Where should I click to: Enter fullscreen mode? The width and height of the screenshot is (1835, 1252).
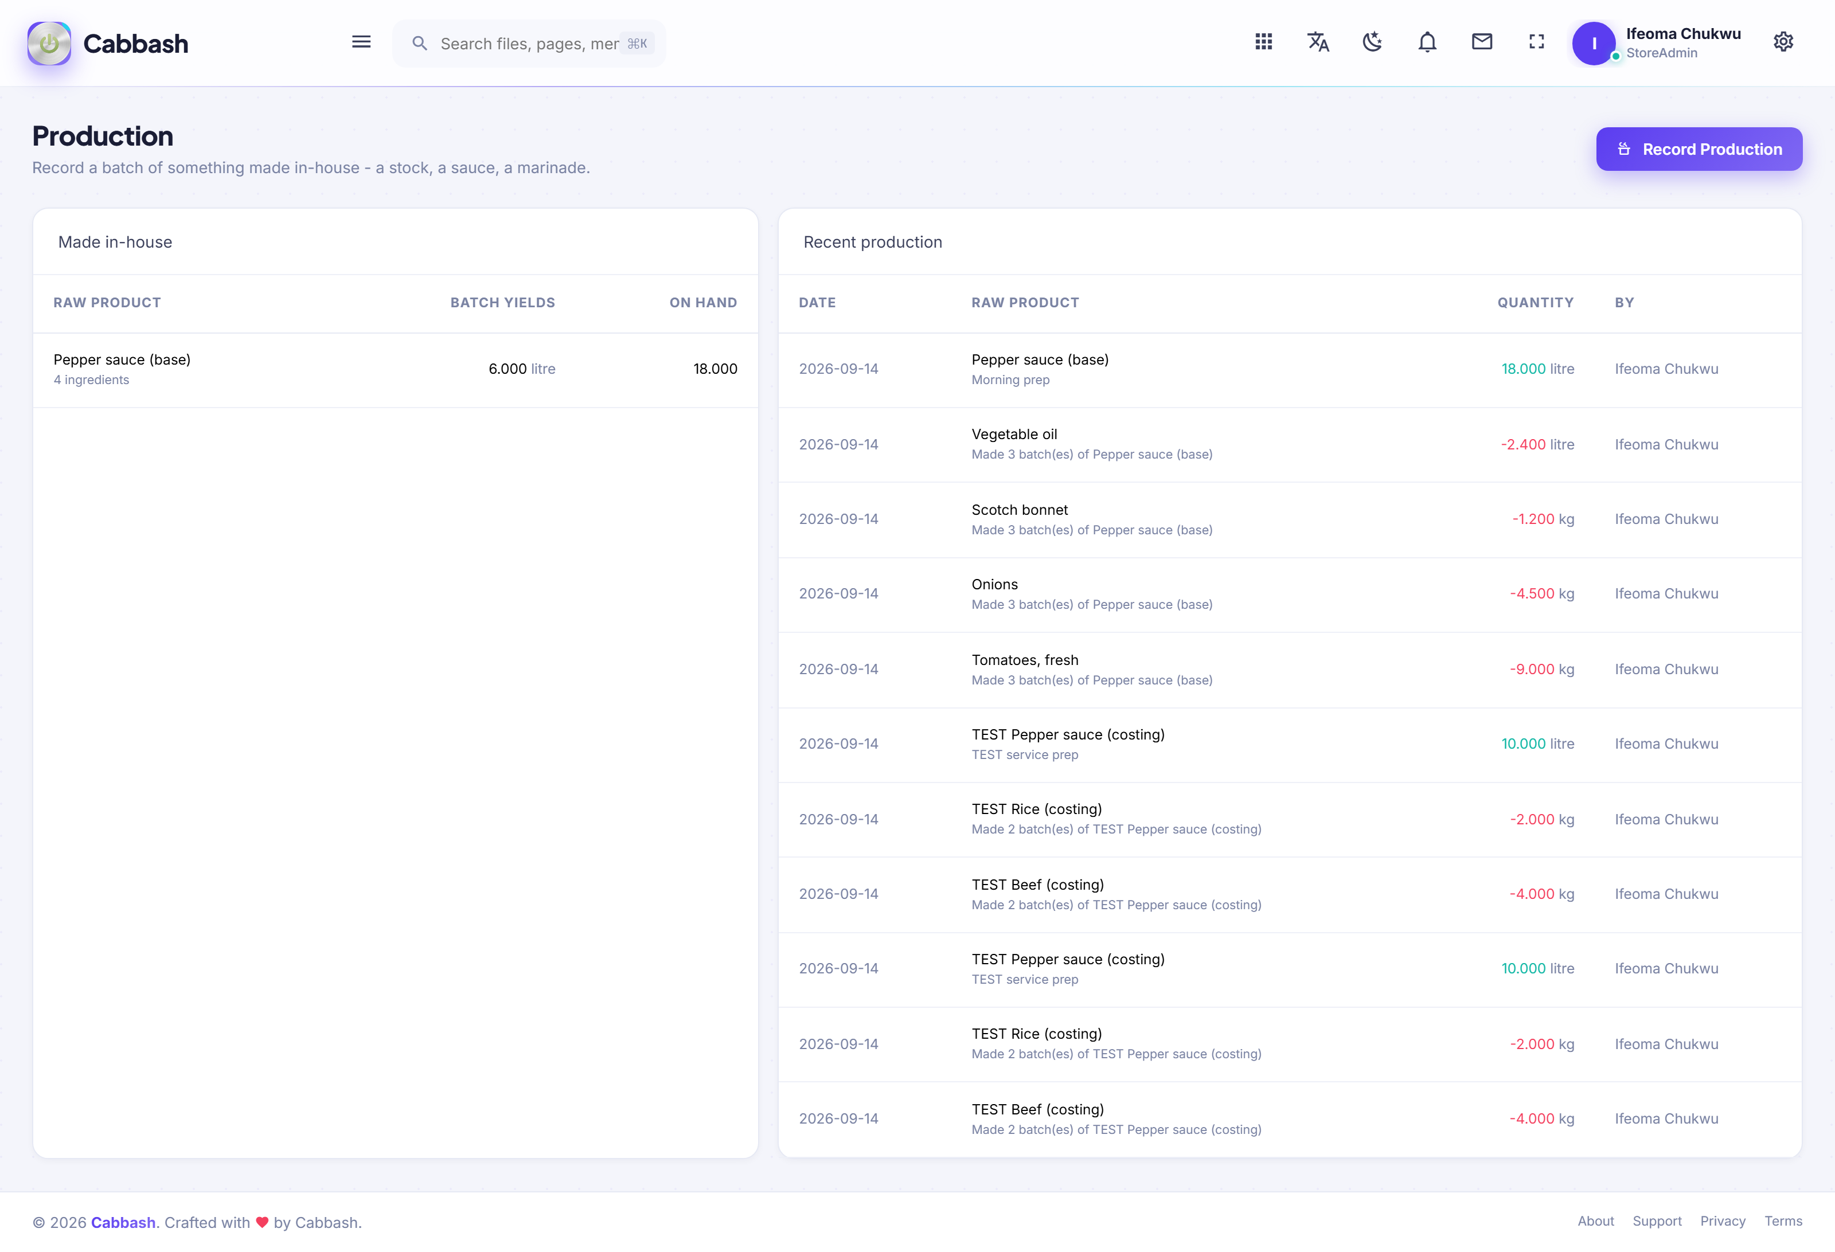1537,42
